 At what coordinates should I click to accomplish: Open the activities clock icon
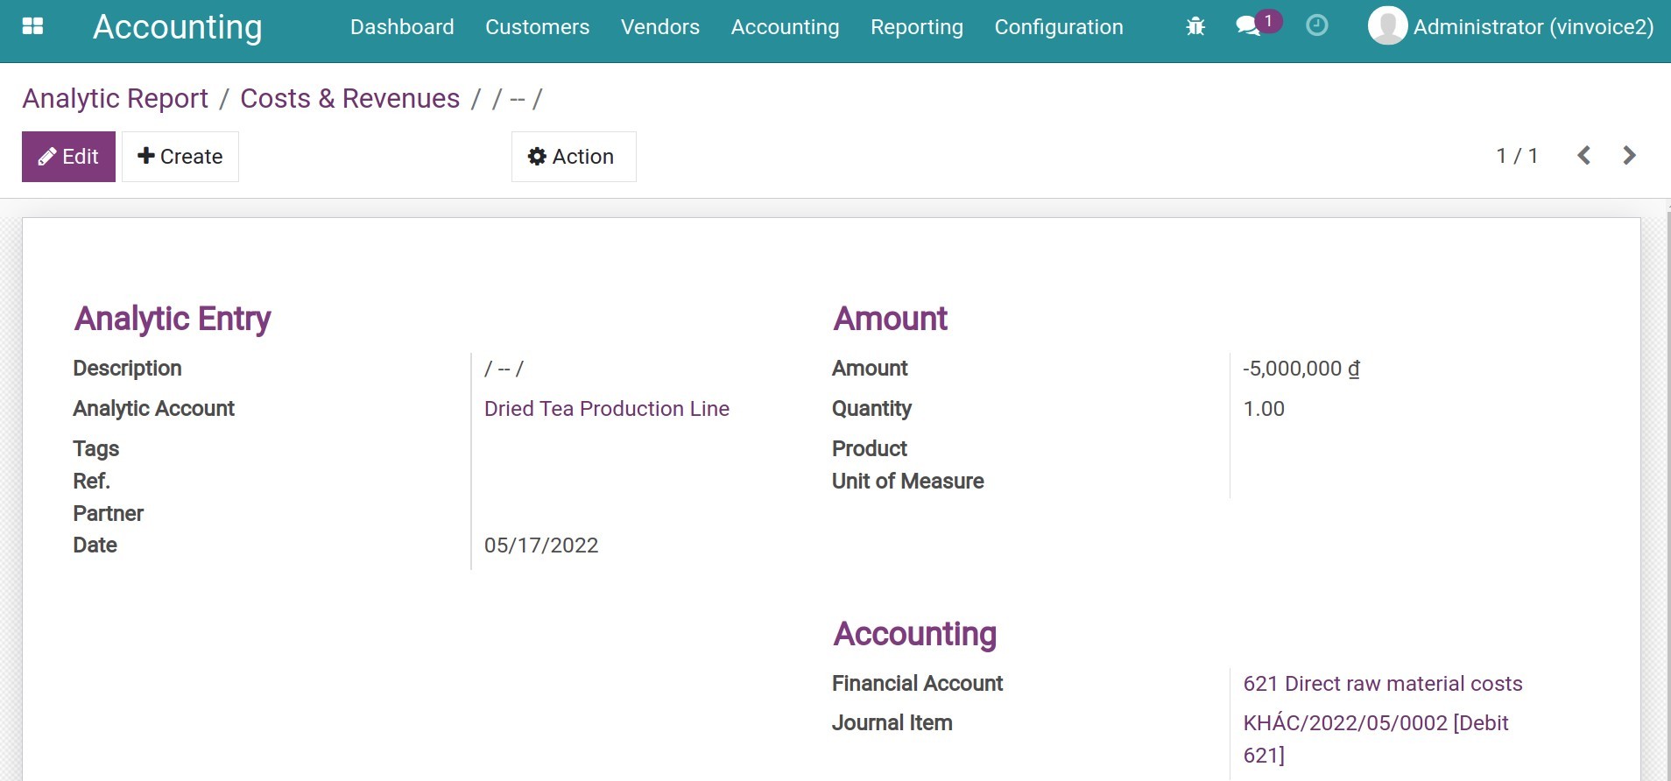pos(1316,26)
